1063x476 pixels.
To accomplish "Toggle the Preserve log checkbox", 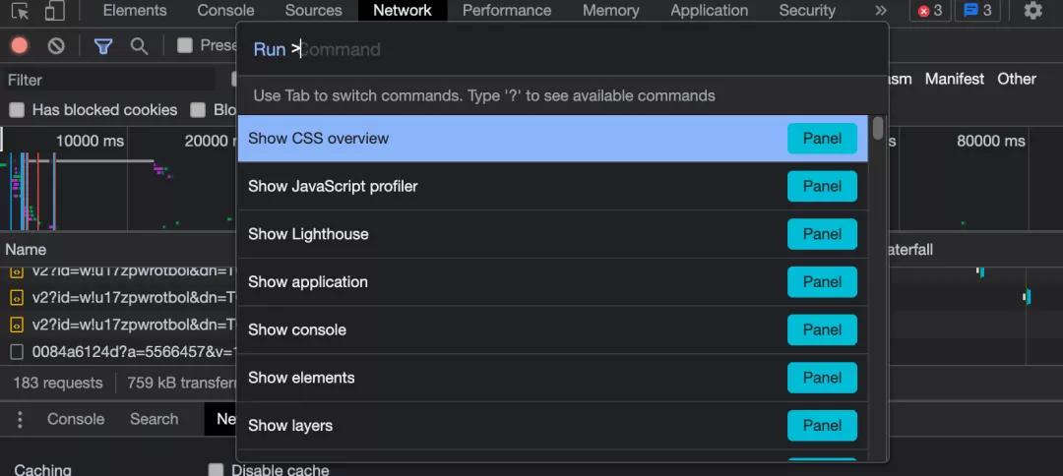I will click(x=184, y=45).
